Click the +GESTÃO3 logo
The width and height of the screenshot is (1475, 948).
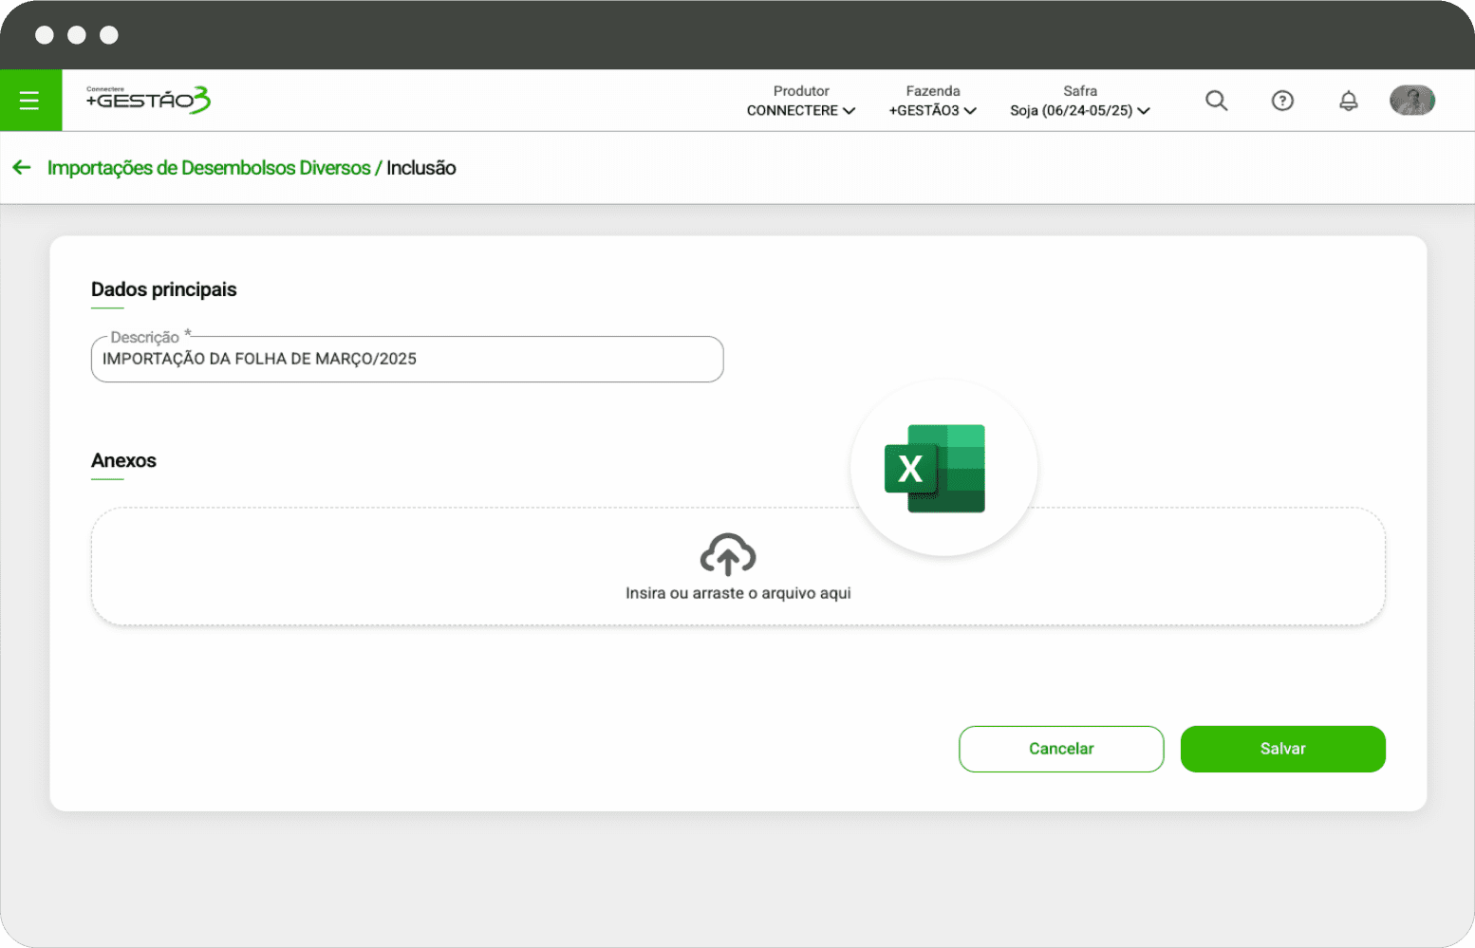(x=148, y=100)
